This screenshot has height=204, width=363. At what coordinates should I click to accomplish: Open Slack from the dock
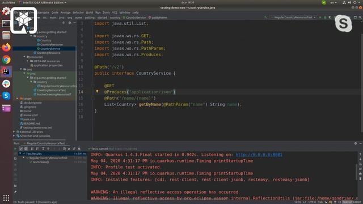6,83
